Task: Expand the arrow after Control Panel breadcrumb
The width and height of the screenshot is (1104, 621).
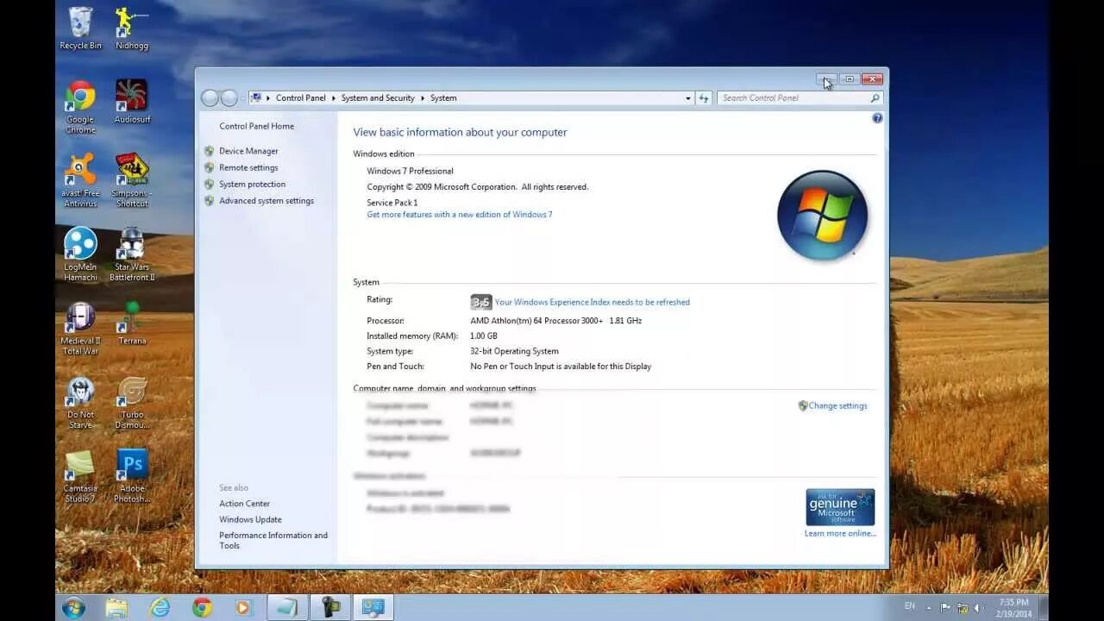Action: [334, 98]
